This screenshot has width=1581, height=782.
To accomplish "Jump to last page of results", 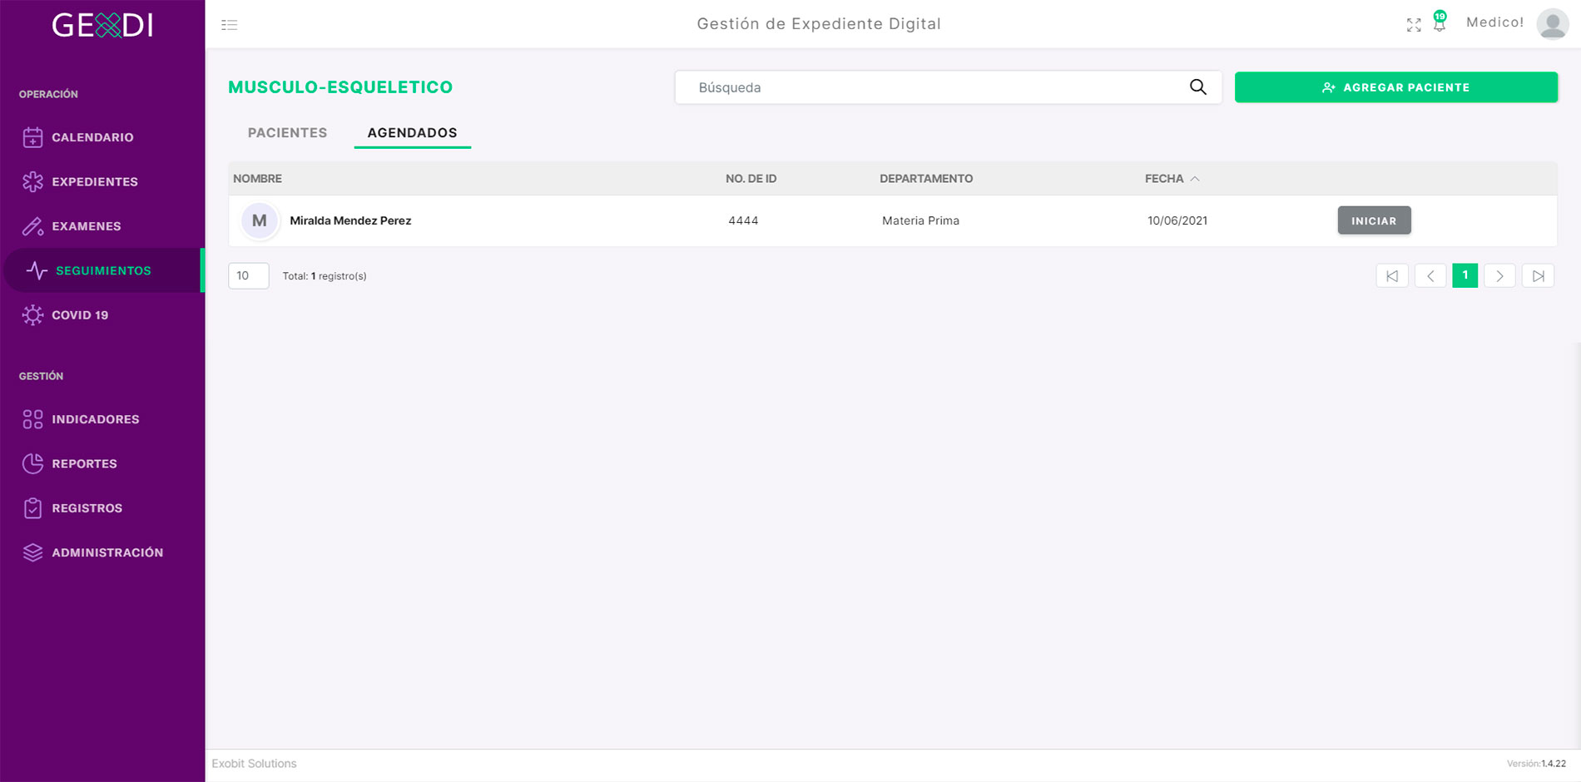I will (x=1538, y=276).
